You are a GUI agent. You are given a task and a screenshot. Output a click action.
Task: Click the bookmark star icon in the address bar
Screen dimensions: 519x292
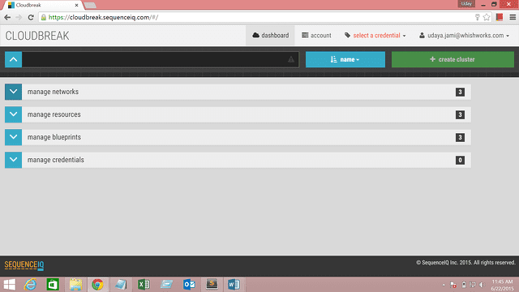pos(487,17)
